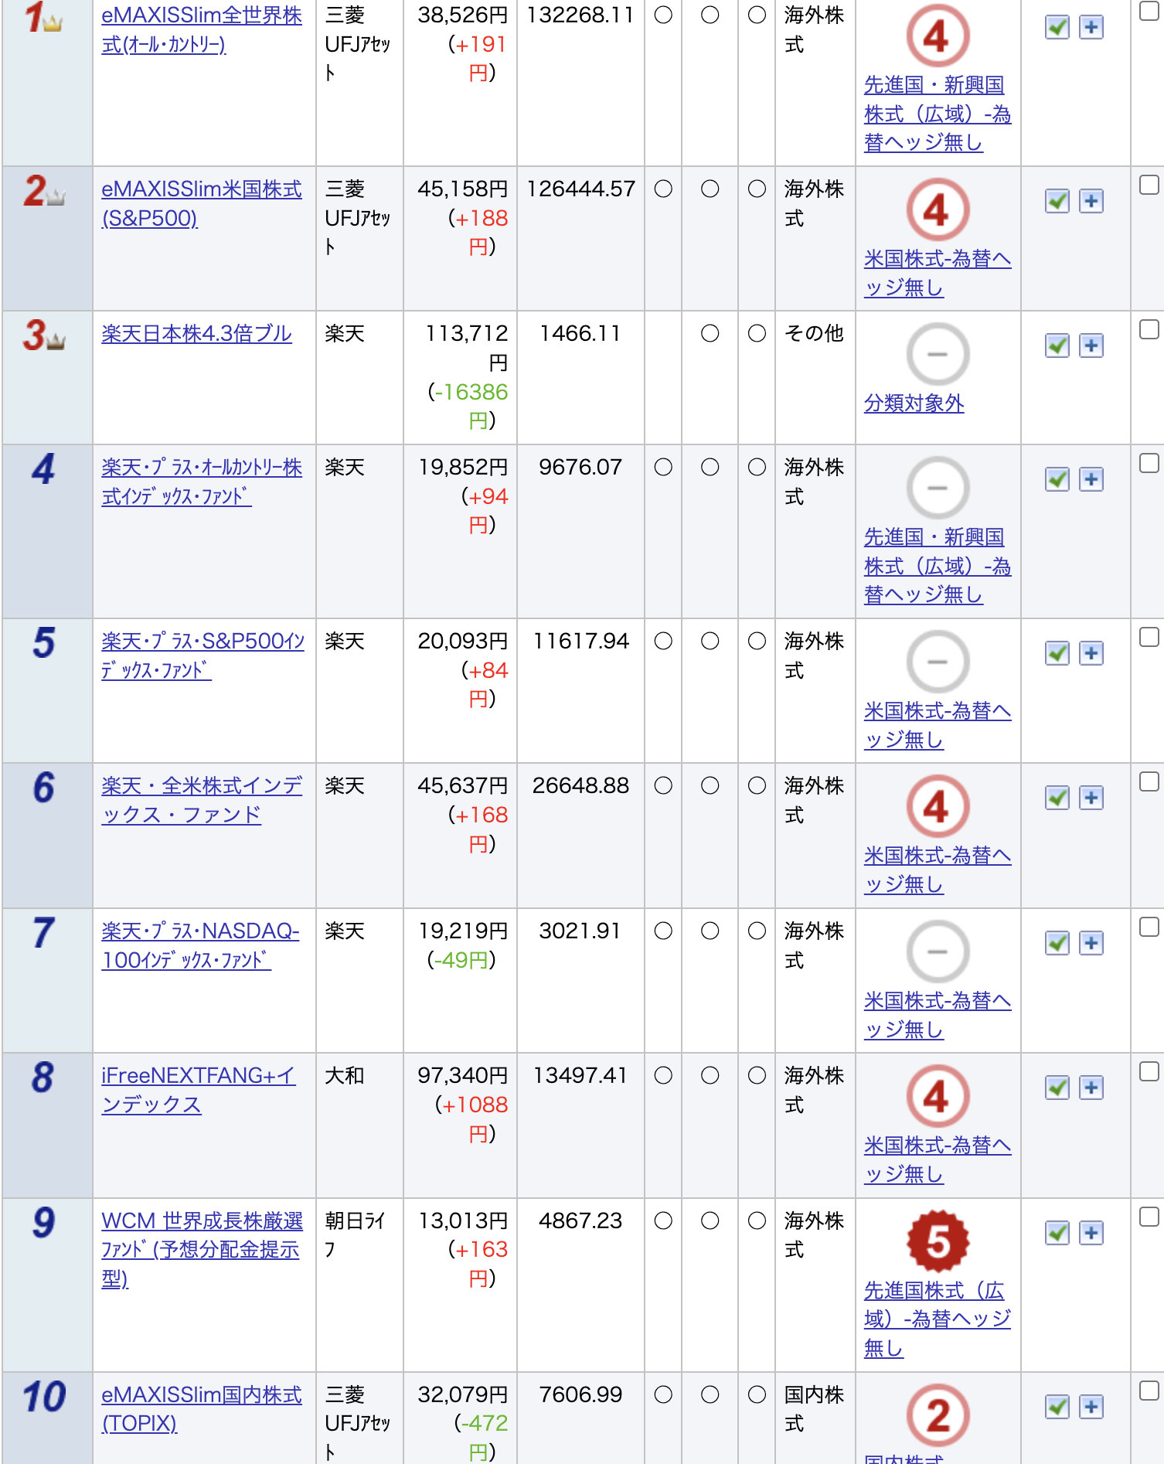The image size is (1164, 1464).
Task: Click green checkmark icon for eMAXISSlim国内株式(TOPIX) row
Action: click(1057, 1407)
